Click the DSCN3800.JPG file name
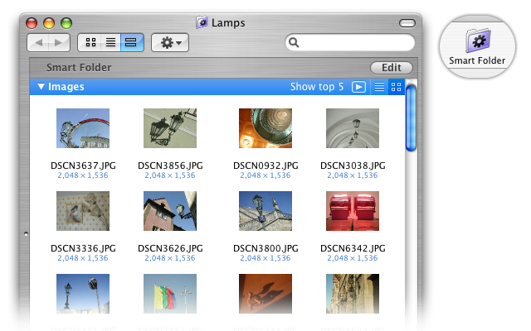 265,248
